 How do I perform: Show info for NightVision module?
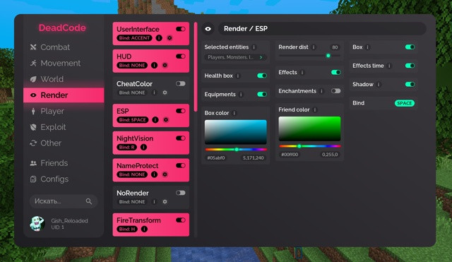143,148
